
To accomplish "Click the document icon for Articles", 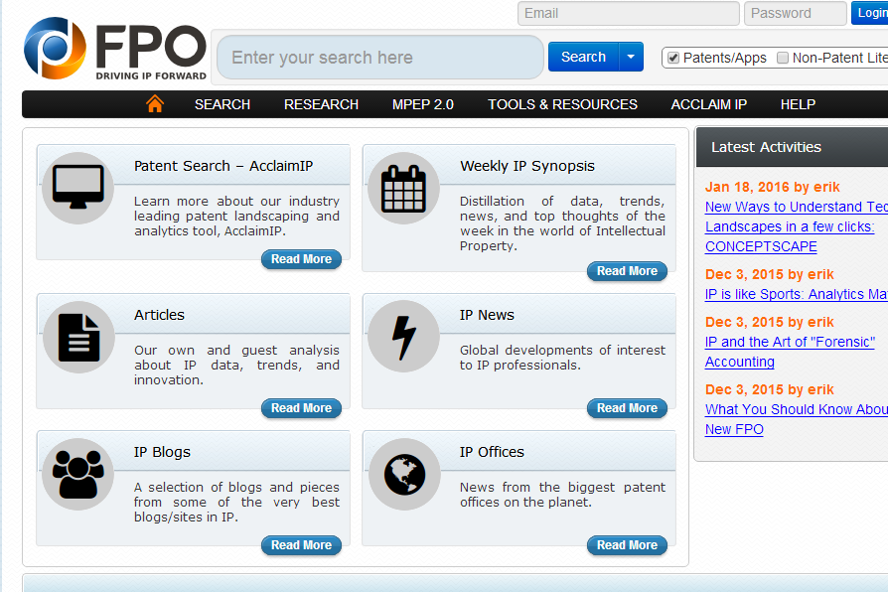I will point(78,337).
